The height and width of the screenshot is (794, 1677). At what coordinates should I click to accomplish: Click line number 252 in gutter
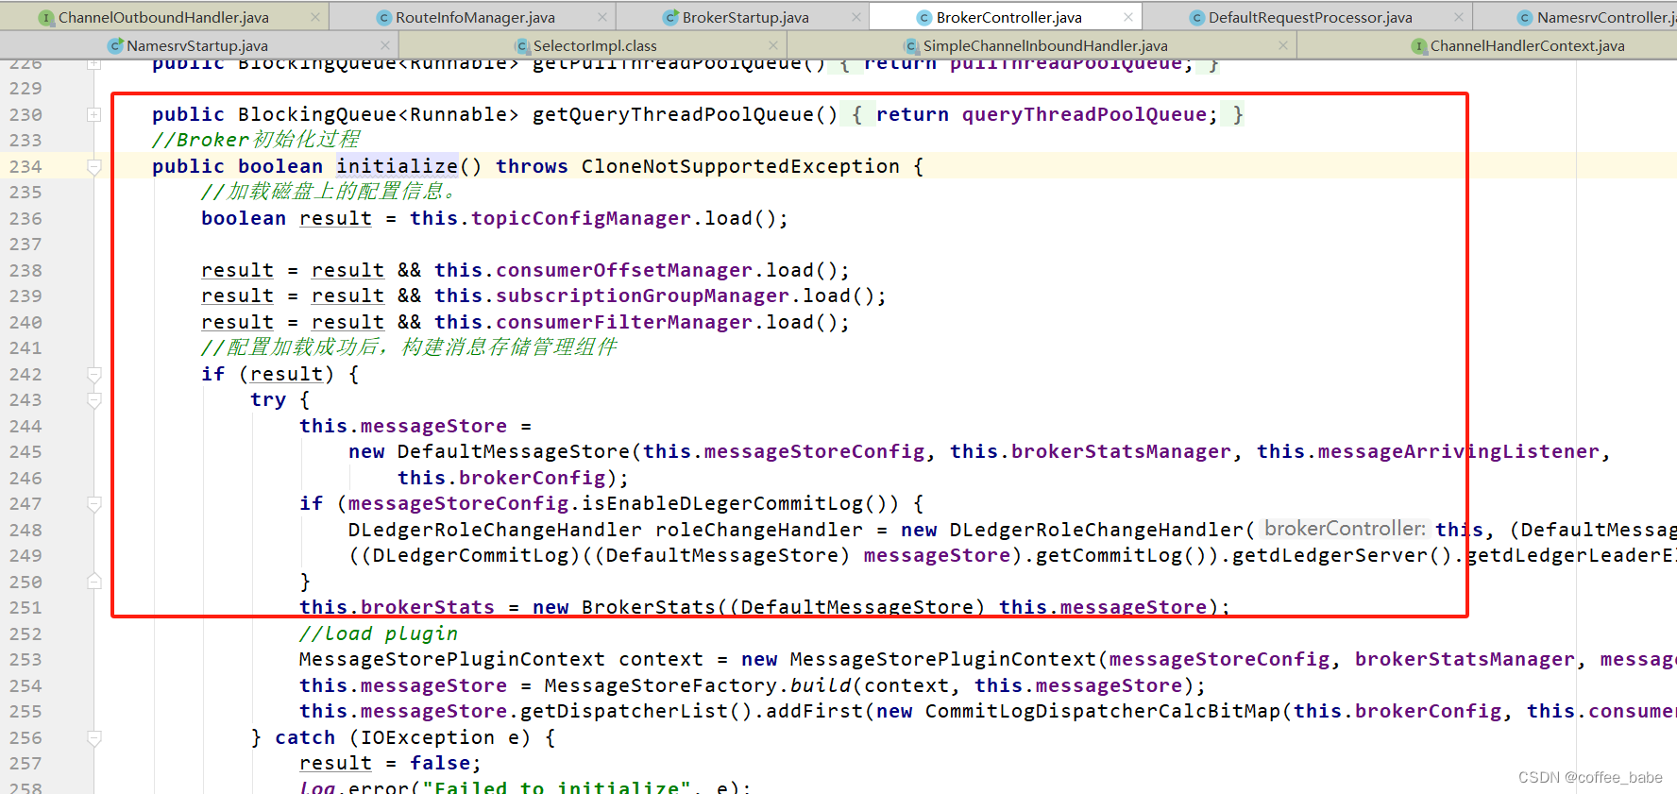click(x=25, y=634)
